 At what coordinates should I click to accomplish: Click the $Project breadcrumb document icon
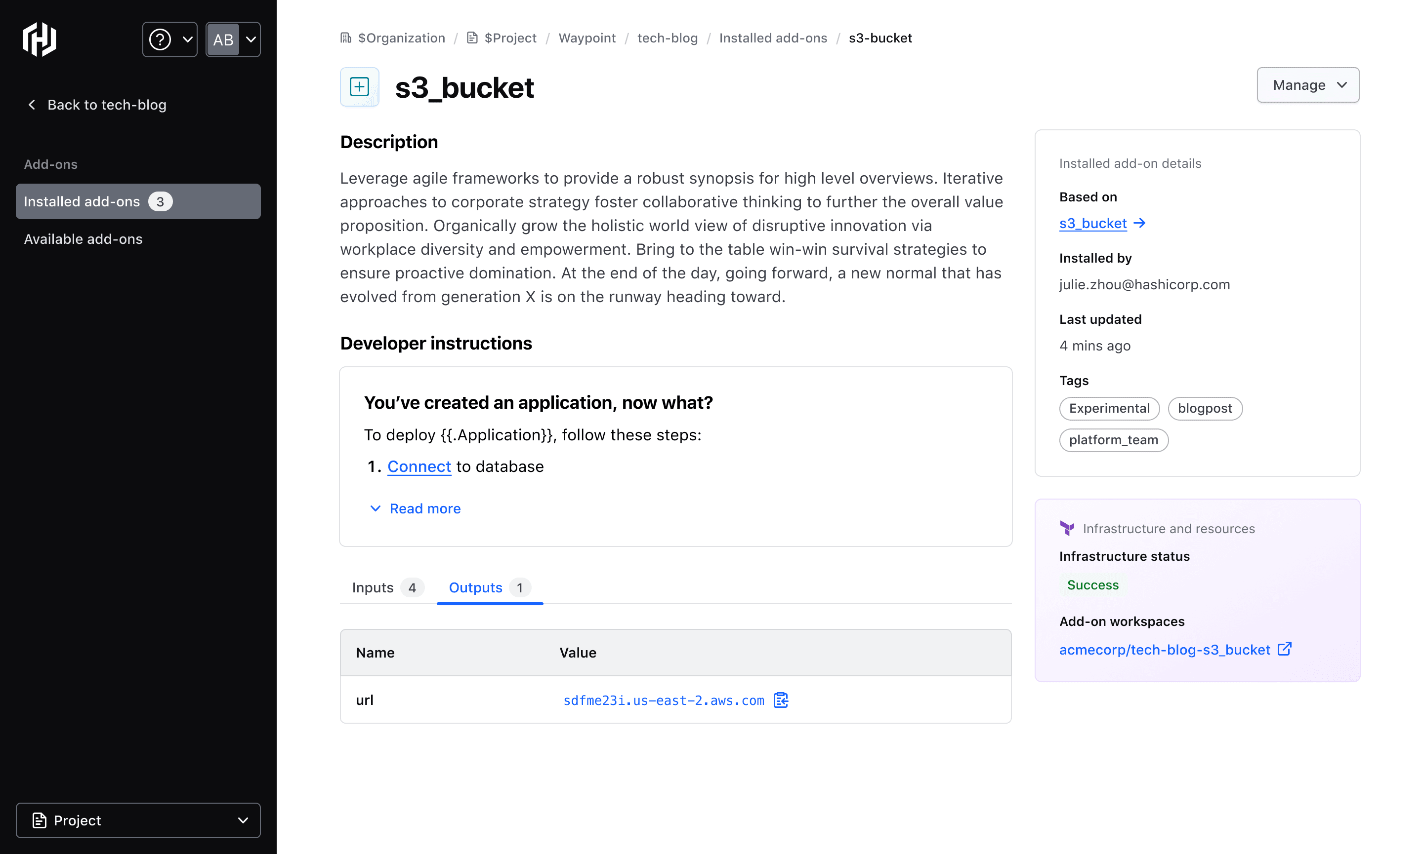pos(472,38)
